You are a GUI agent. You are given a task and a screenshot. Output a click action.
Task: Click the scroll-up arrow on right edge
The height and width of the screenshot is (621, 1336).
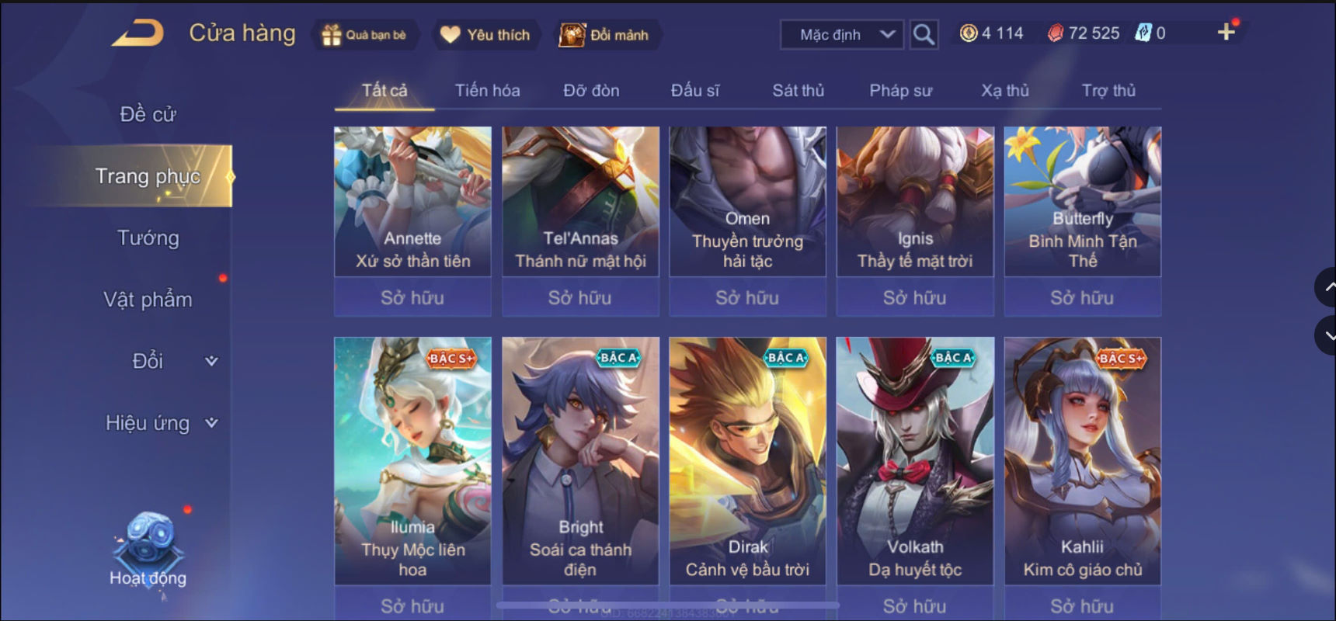click(x=1327, y=287)
